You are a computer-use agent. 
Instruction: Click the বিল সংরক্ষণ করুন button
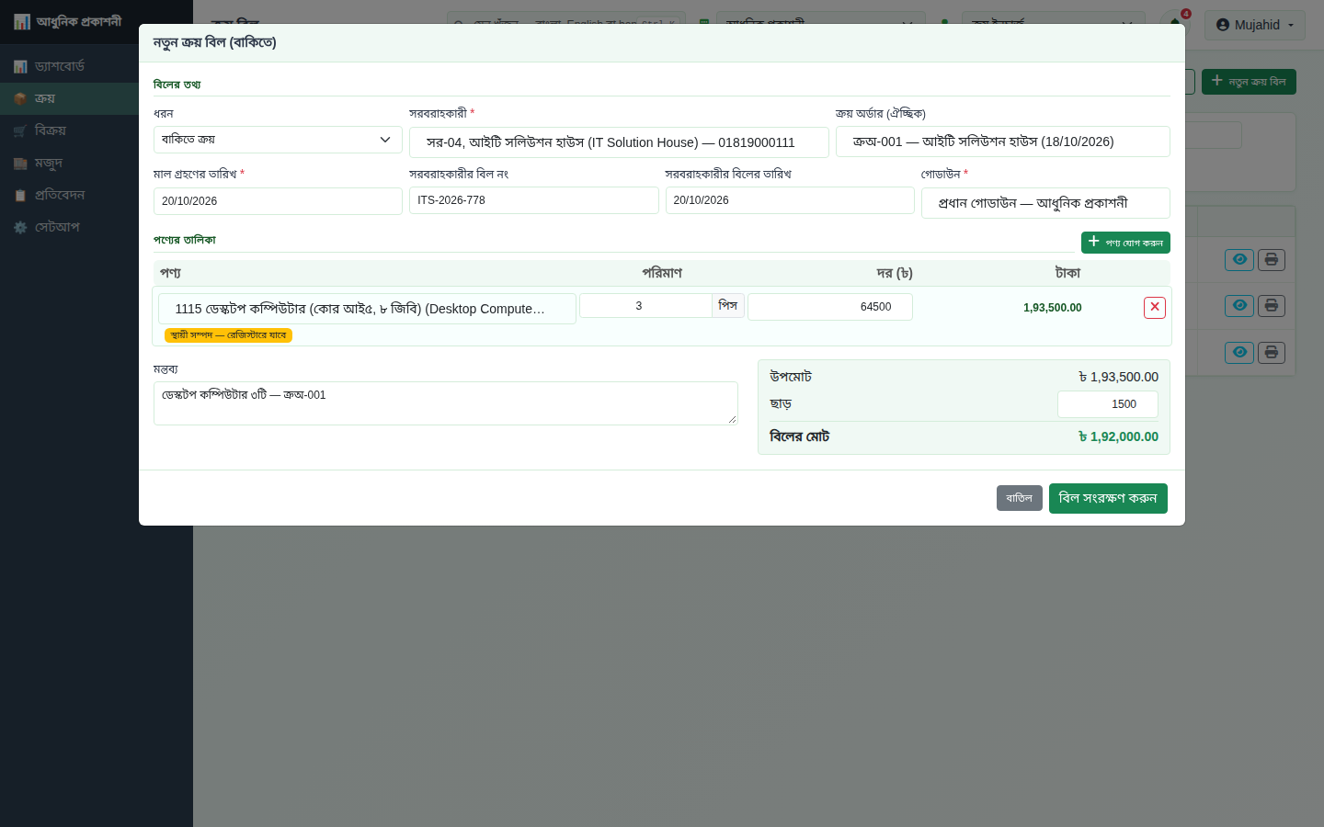point(1108,498)
